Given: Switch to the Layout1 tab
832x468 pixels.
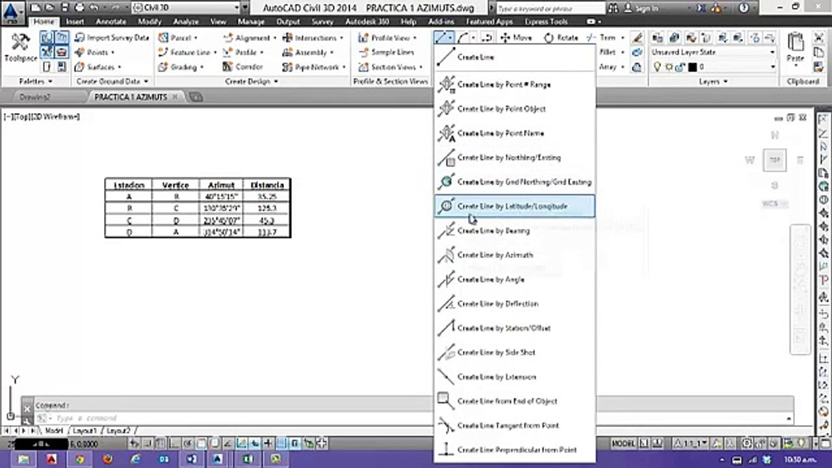Looking at the screenshot, I should tap(84, 430).
